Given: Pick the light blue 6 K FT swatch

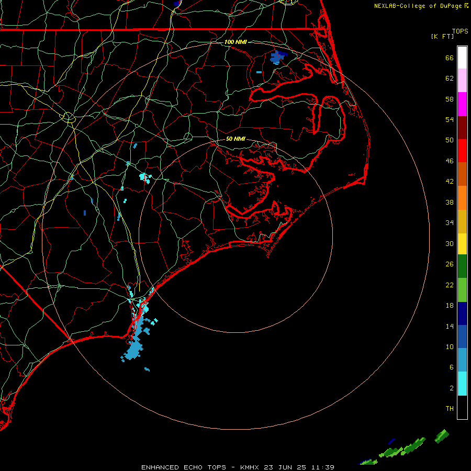Looking at the screenshot, I should click(x=462, y=360).
